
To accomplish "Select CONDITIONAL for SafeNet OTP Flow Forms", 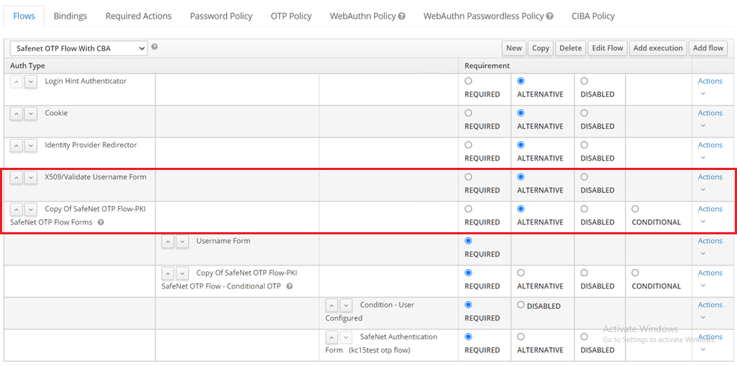I will tap(635, 209).
